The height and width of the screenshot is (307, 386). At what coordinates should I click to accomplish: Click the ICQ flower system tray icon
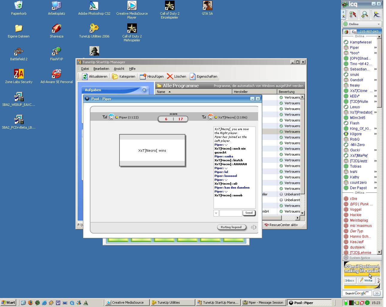(x=367, y=303)
